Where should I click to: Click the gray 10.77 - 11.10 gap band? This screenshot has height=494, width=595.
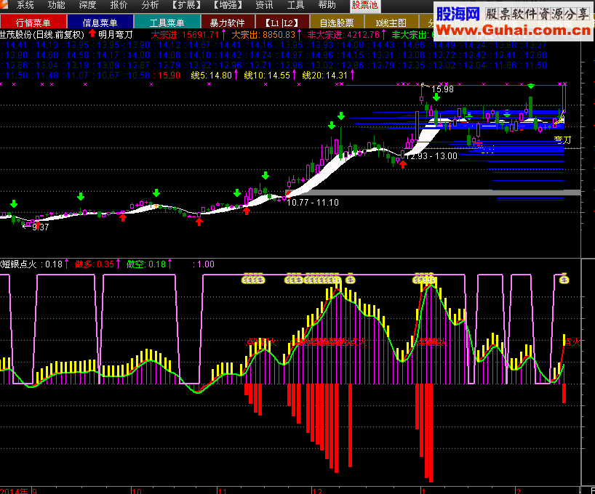click(x=433, y=193)
